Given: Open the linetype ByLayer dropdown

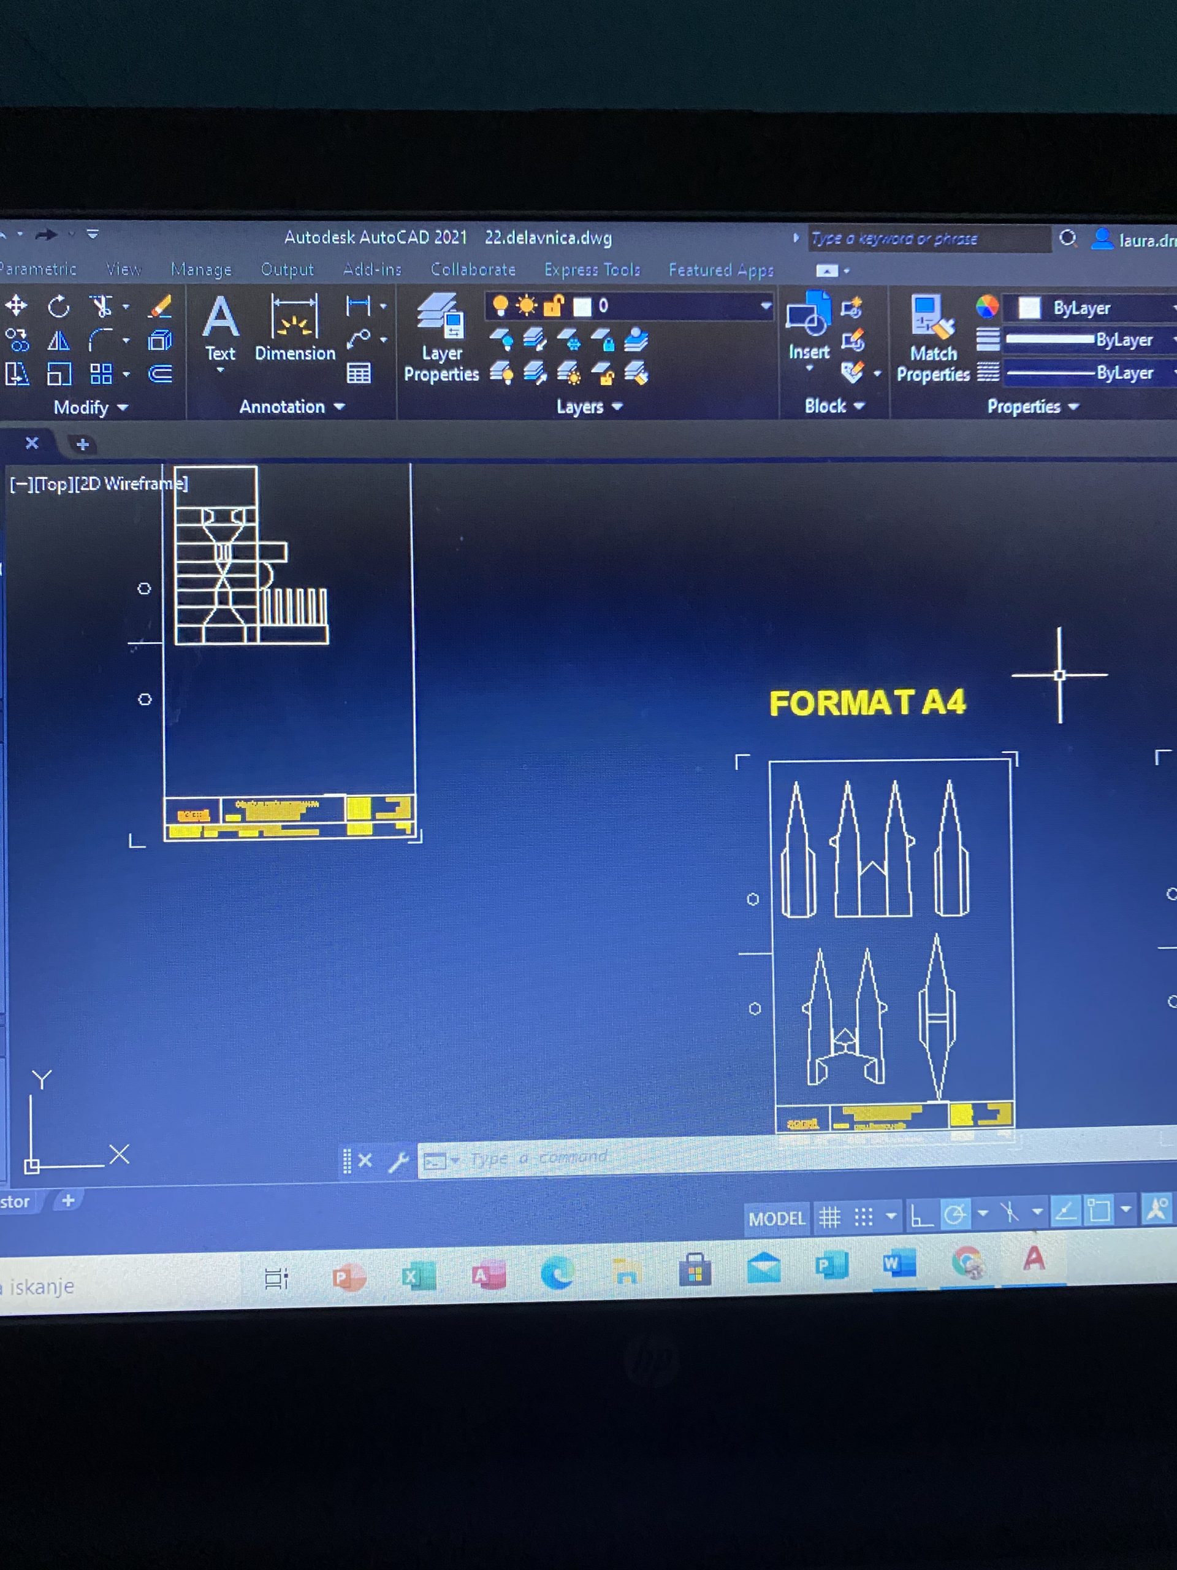Looking at the screenshot, I should click(x=1091, y=373).
